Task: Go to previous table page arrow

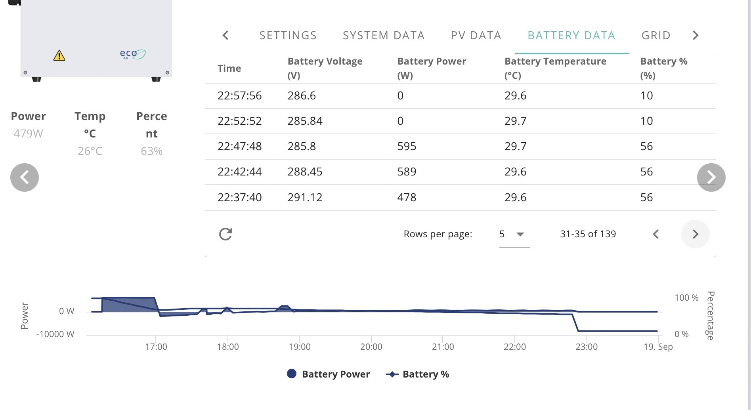Action: [x=656, y=234]
